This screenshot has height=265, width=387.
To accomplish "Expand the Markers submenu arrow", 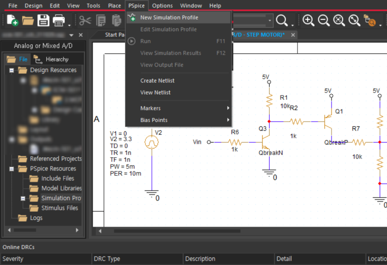I will click(228, 108).
